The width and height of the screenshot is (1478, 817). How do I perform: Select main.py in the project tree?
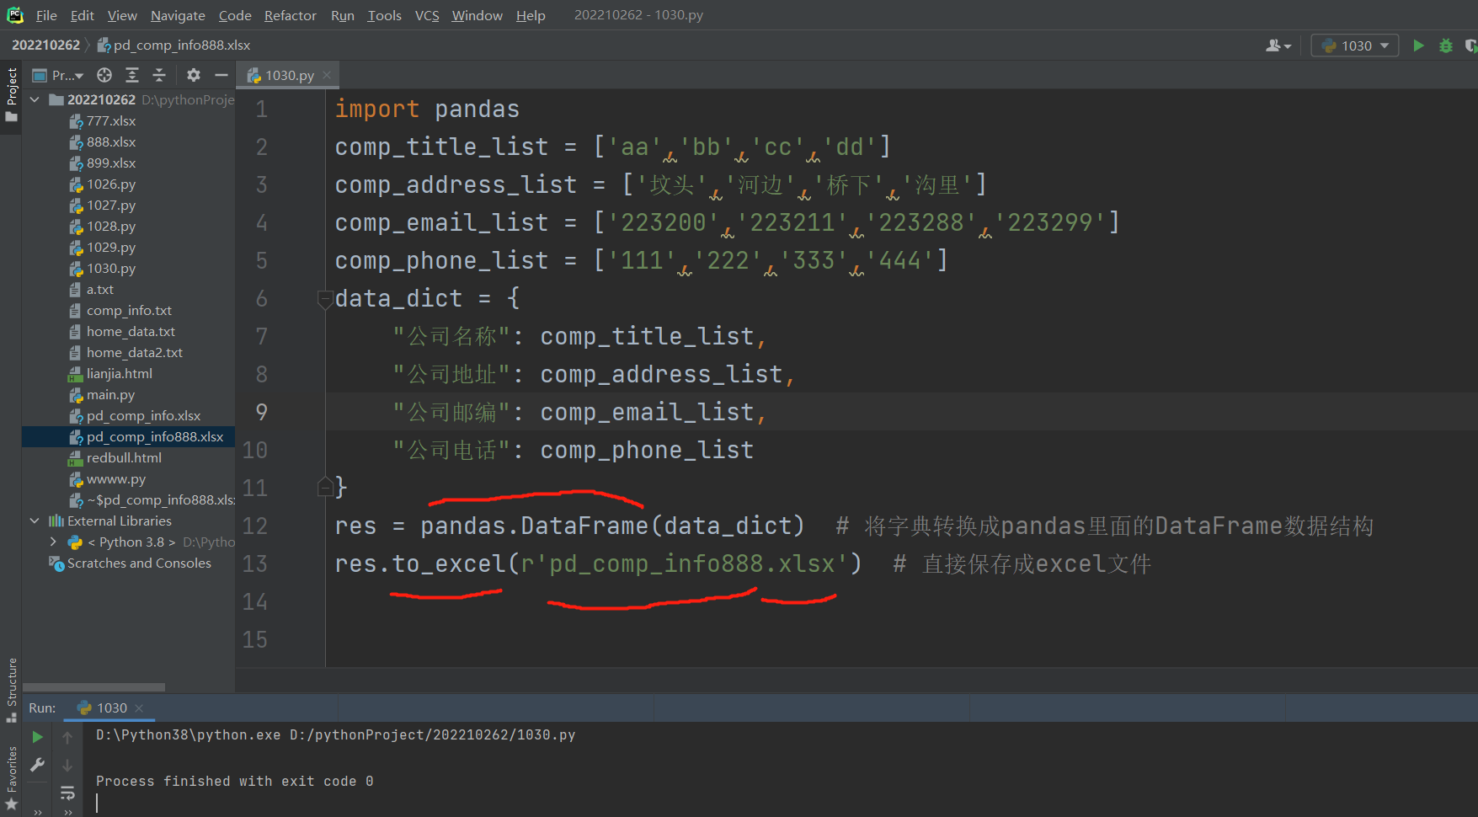tap(110, 394)
